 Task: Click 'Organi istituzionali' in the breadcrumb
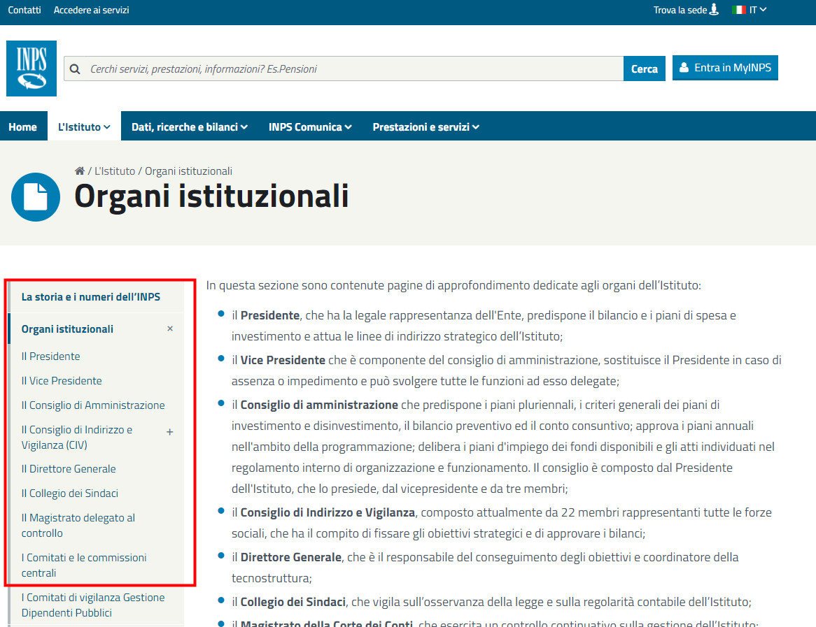click(188, 171)
